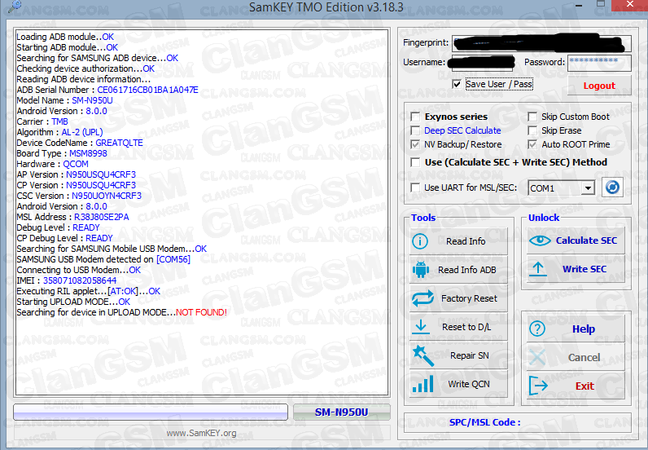Image resolution: width=648 pixels, height=450 pixels.
Task: Click the Unlock group label
Action: [x=544, y=218]
